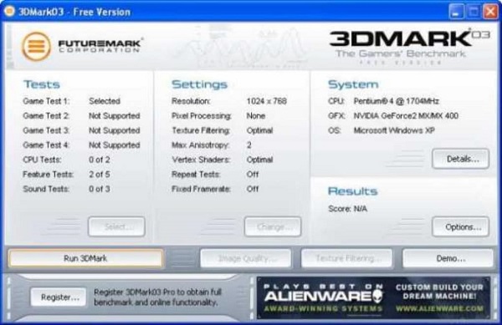Click 'Register 3DMark03 Pro' description text
The width and height of the screenshot is (502, 325).
click(157, 297)
